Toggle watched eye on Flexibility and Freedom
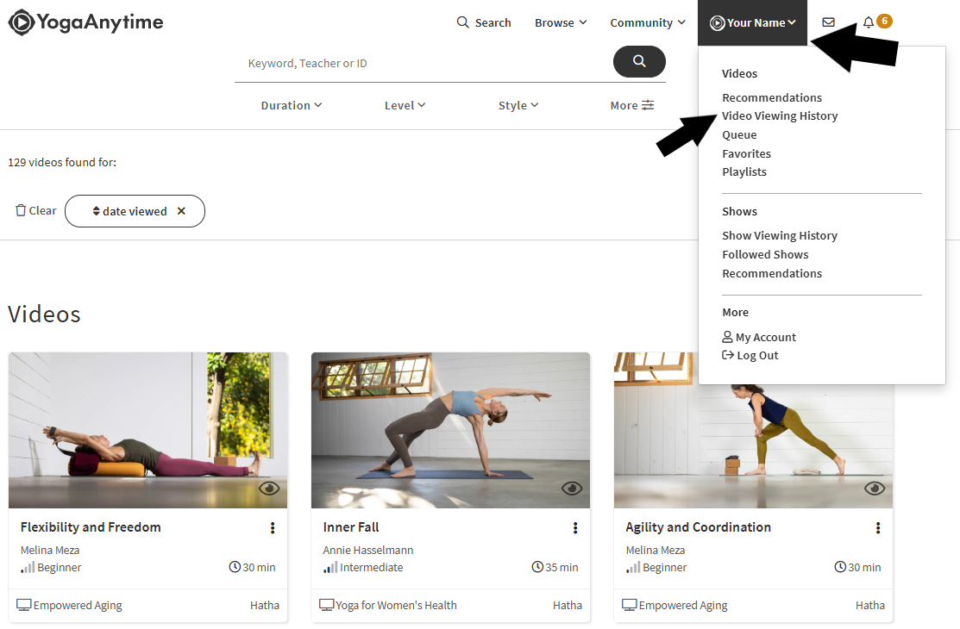The image size is (960, 629). [269, 488]
